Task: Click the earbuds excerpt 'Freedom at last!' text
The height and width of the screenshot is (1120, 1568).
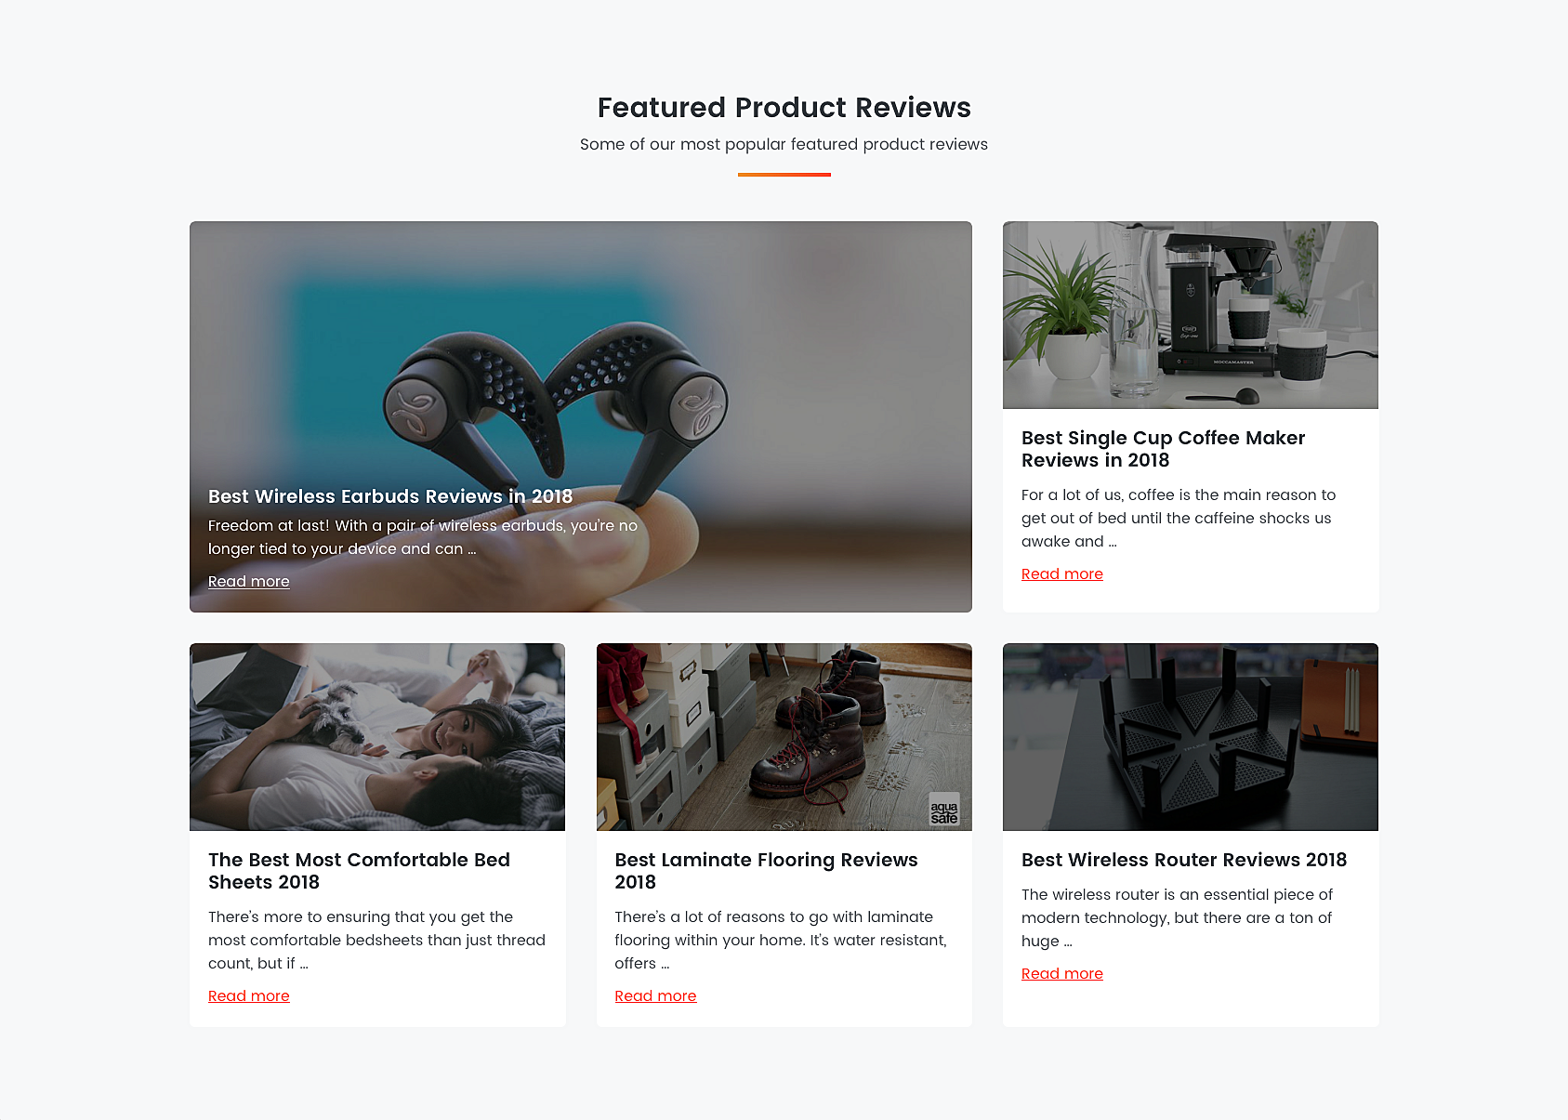Action: [423, 537]
